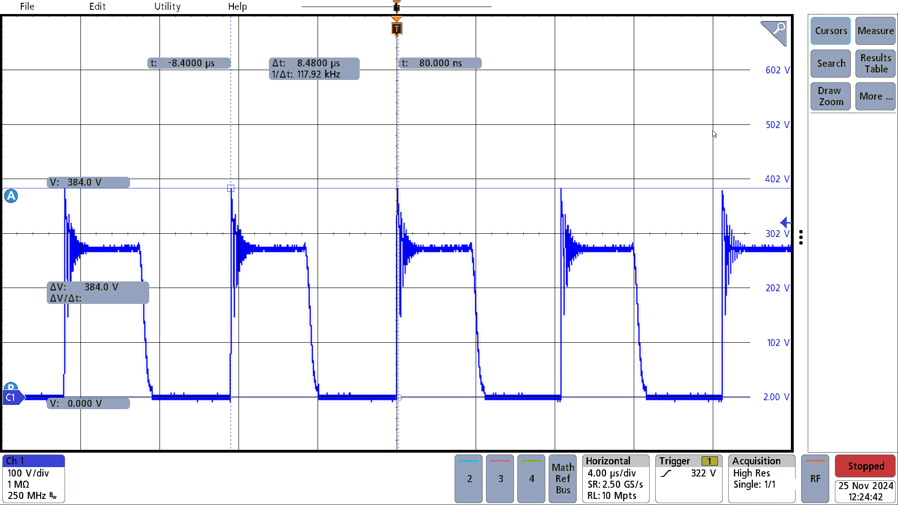The image size is (898, 505).
Task: Click the Stopped run/stop button
Action: [866, 466]
